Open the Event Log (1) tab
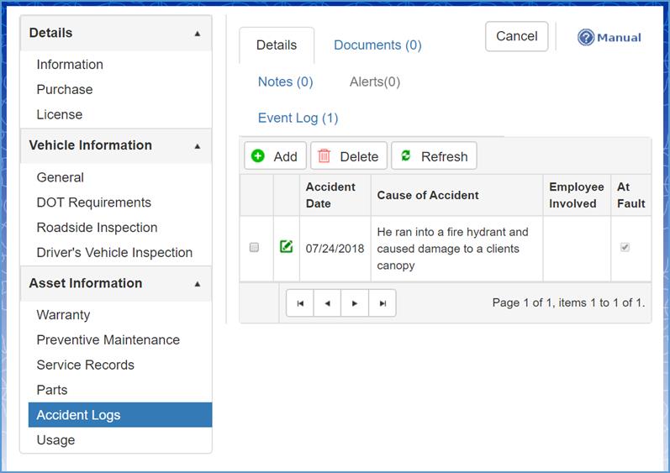The height and width of the screenshot is (473, 670). (298, 118)
